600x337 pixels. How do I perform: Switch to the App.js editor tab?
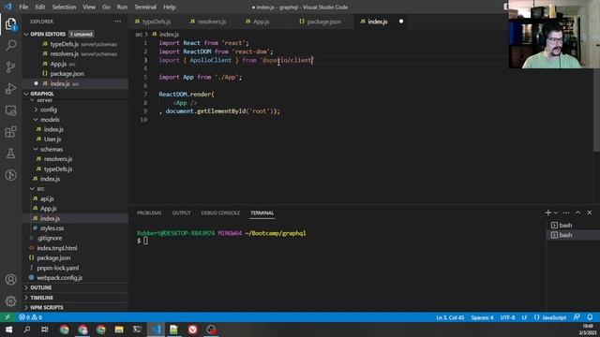[x=262, y=22]
